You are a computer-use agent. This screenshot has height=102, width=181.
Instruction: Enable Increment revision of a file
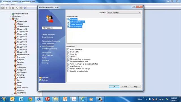pyautogui.click(x=68, y=61)
